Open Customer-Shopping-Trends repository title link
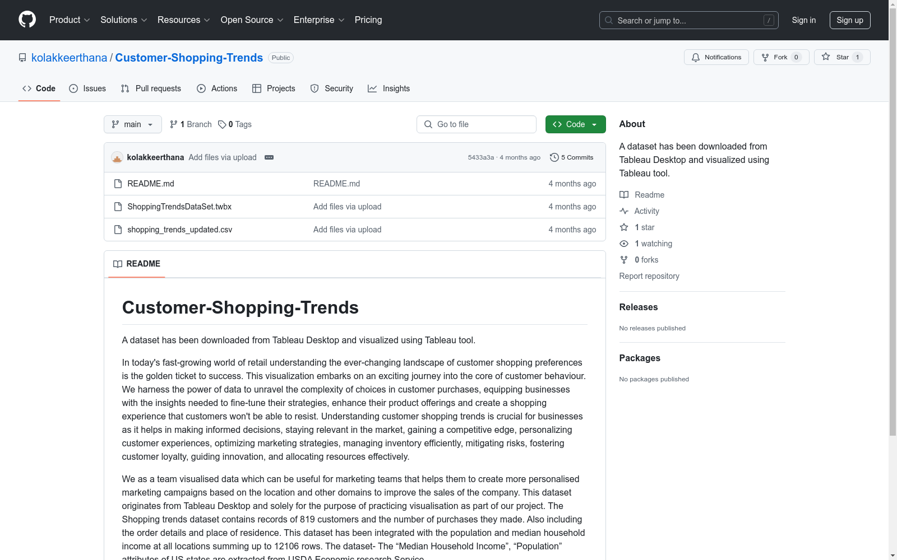 click(189, 58)
